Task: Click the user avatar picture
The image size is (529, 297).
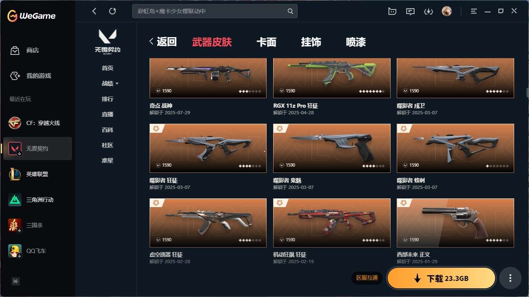Action: pos(447,11)
